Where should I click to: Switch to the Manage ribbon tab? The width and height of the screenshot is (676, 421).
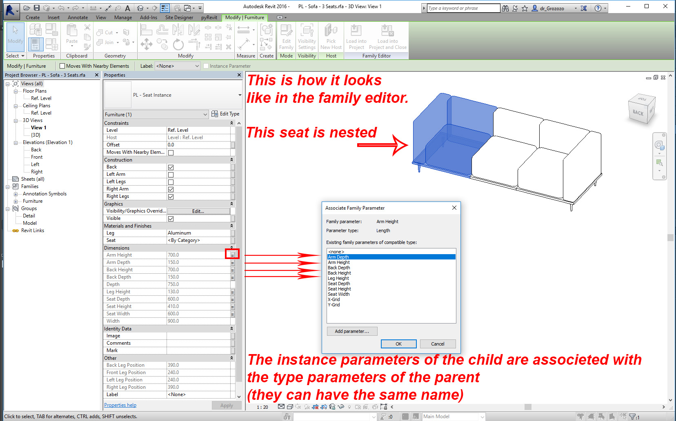coord(123,18)
